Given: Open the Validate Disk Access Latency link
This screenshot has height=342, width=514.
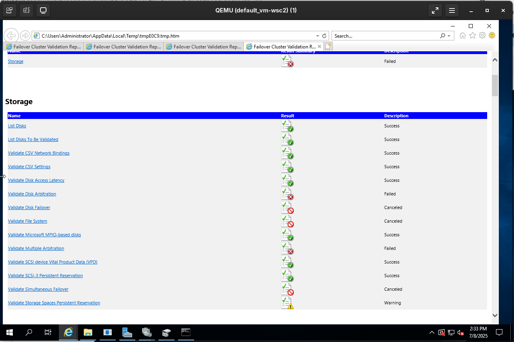Looking at the screenshot, I should [36, 180].
